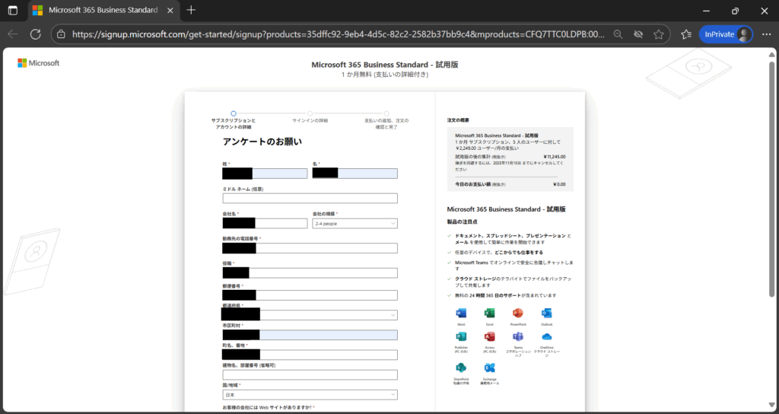Click the browser address bar URL
The width and height of the screenshot is (779, 414).
(339, 34)
